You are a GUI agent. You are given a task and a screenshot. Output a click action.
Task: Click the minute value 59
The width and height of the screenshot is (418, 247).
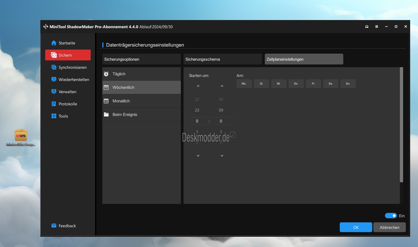pyautogui.click(x=221, y=110)
